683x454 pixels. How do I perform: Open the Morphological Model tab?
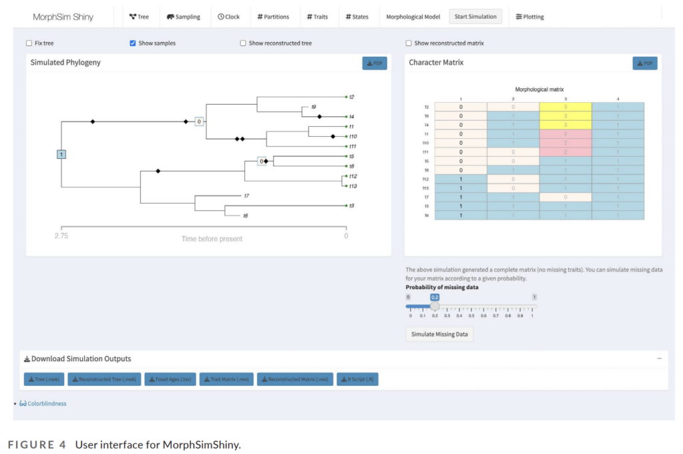coord(413,17)
